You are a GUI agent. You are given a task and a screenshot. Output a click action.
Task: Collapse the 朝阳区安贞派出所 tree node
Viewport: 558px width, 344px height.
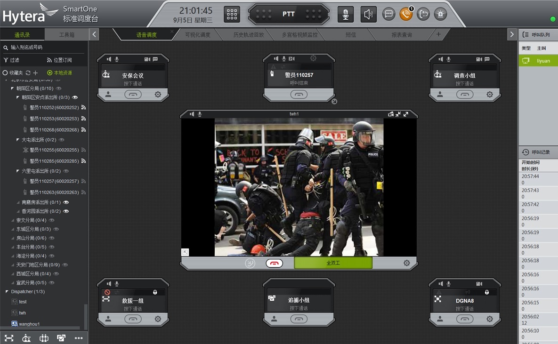point(18,97)
